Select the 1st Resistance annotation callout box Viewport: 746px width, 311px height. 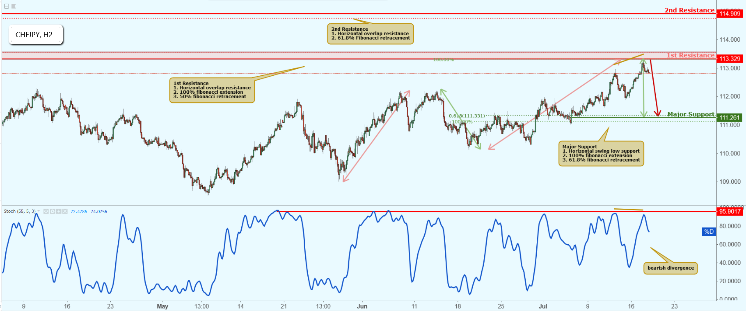coord(212,90)
